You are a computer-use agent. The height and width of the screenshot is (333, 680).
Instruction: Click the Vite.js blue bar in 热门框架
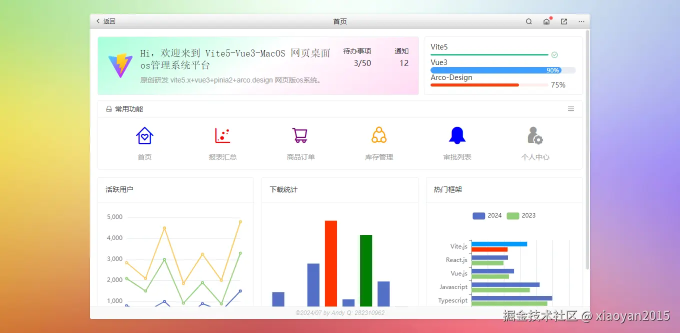coord(499,244)
